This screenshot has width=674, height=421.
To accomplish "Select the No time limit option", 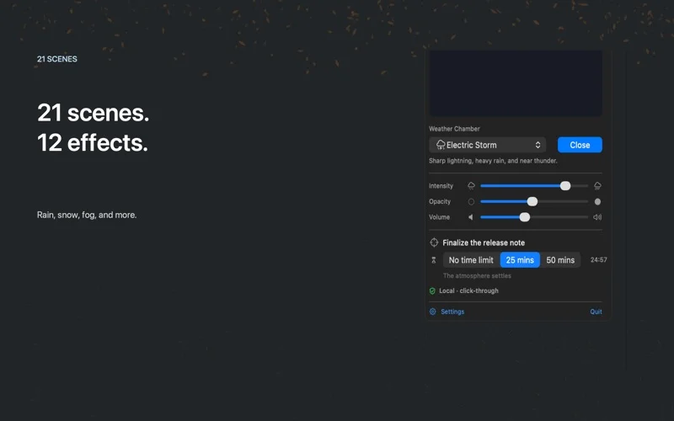I will pos(471,260).
